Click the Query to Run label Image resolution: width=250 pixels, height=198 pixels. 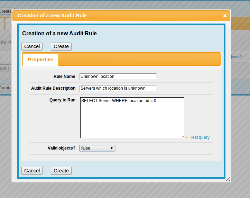62,100
